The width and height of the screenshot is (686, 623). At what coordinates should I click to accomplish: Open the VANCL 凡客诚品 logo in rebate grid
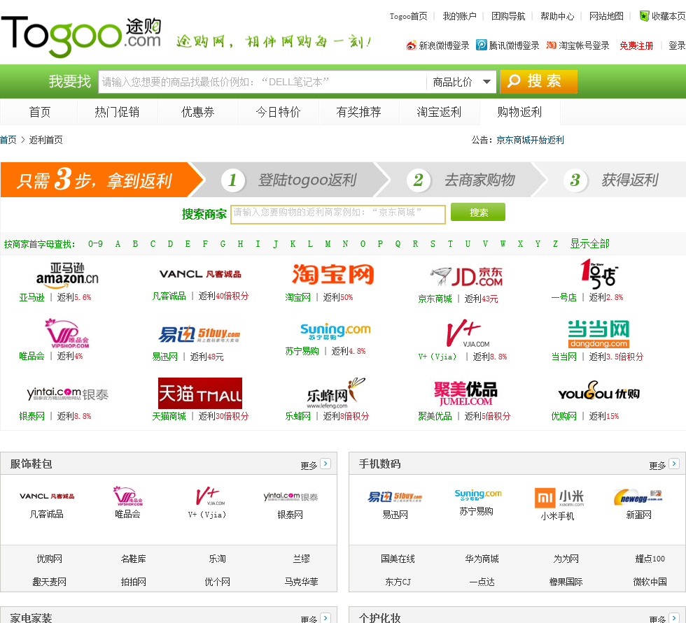(x=200, y=274)
